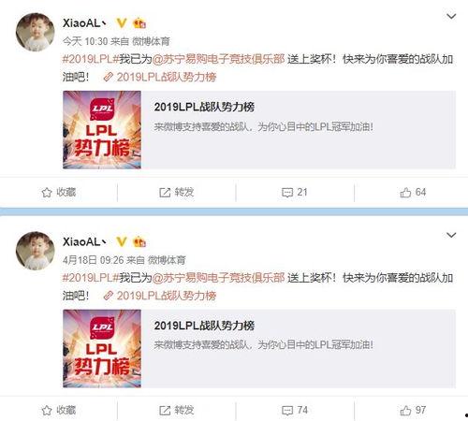The width and height of the screenshot is (468, 421).
Task: Open the 74 comments on second post
Action: (x=295, y=411)
